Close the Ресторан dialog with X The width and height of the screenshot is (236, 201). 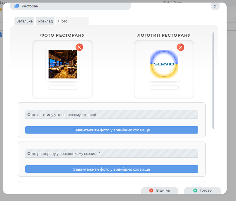215,6
